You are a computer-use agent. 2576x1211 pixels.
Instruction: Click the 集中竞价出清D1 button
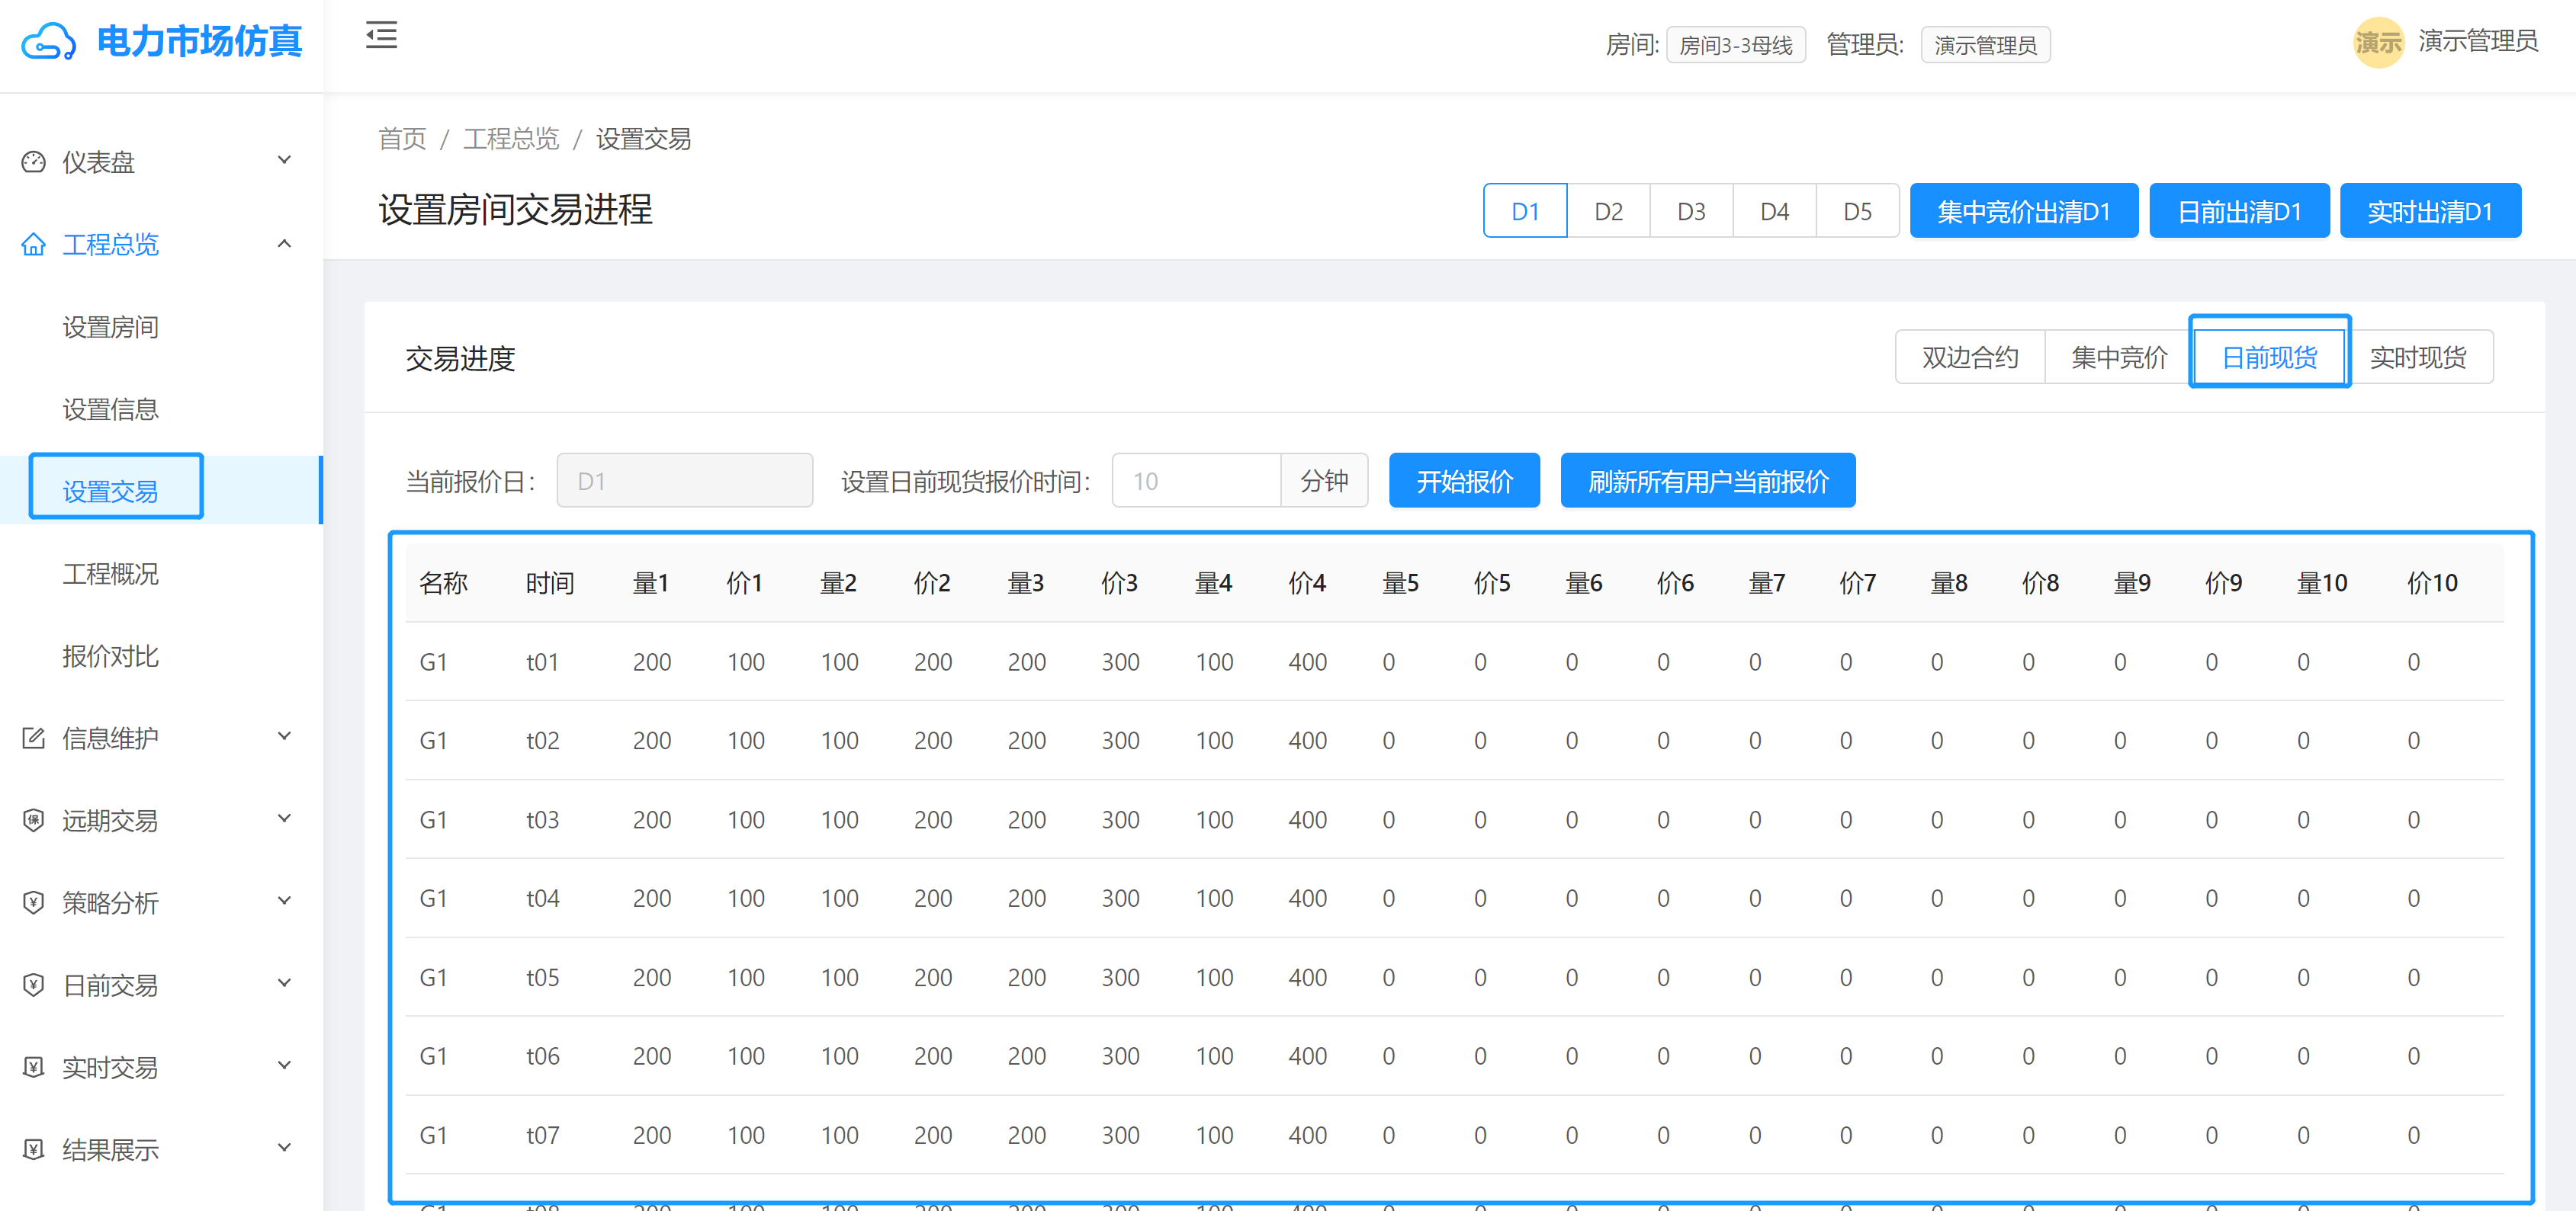point(2023,211)
